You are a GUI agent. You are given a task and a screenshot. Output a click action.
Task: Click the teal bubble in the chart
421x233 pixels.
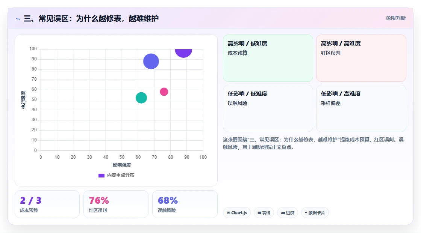[x=141, y=98]
